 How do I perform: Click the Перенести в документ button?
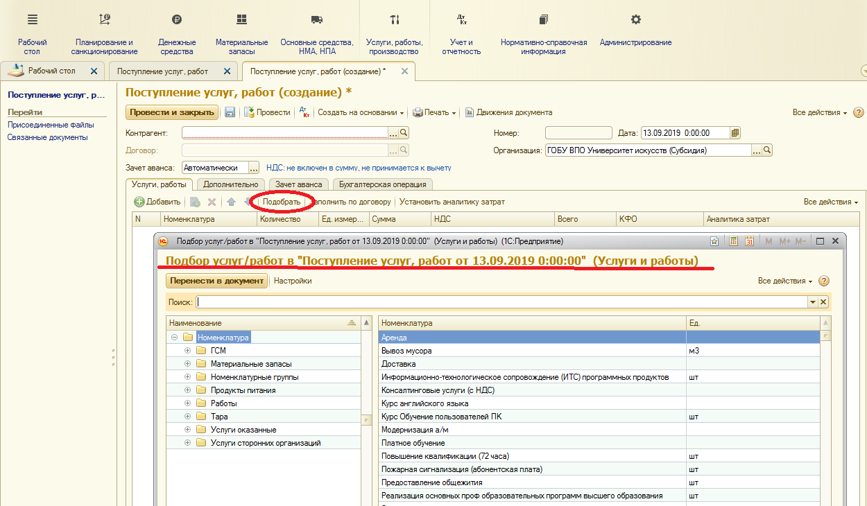tap(216, 281)
